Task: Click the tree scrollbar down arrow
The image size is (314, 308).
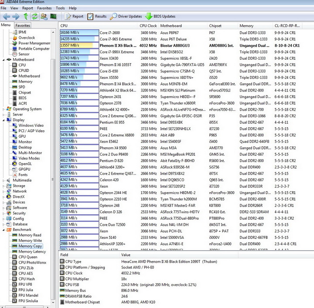Action: (53, 303)
